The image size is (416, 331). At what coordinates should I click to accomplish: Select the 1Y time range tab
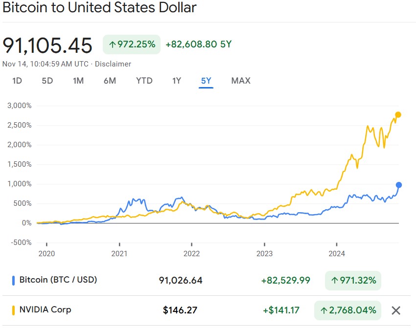coord(177,81)
